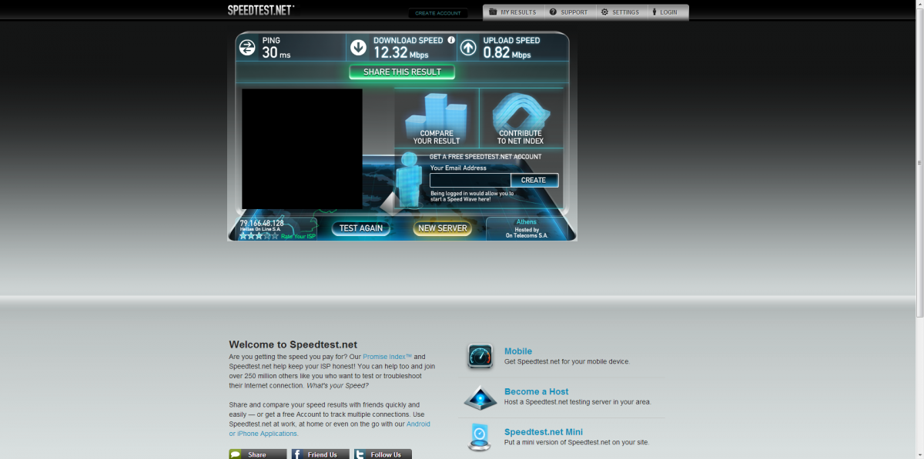Image resolution: width=924 pixels, height=459 pixels.
Task: Click the Become a Host icon
Action: [x=480, y=397]
